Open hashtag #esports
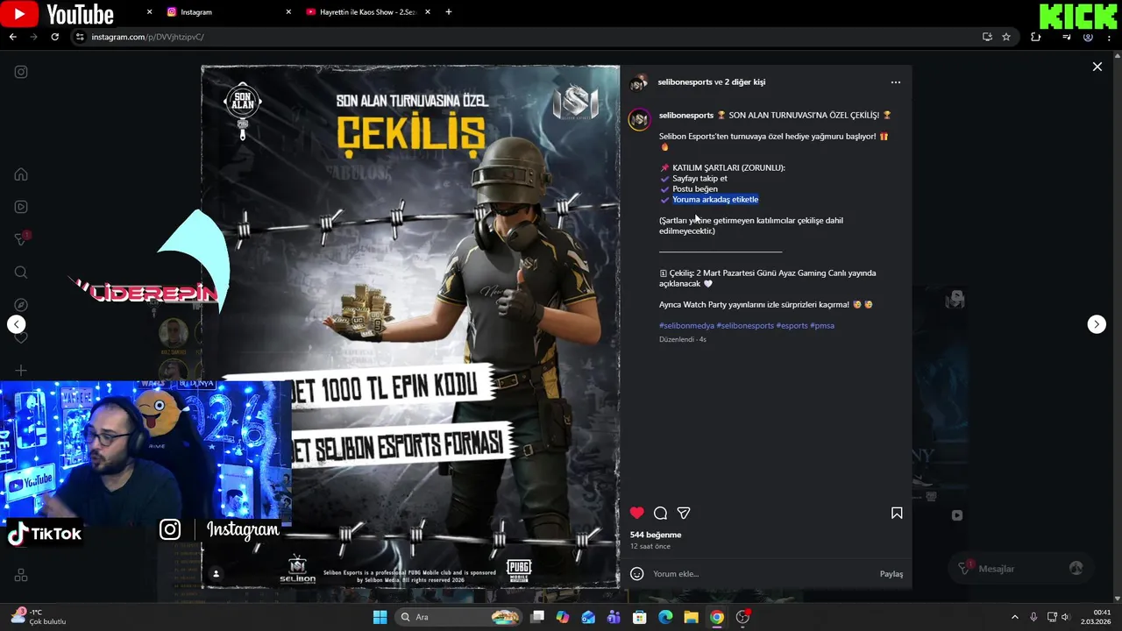 [x=792, y=325]
